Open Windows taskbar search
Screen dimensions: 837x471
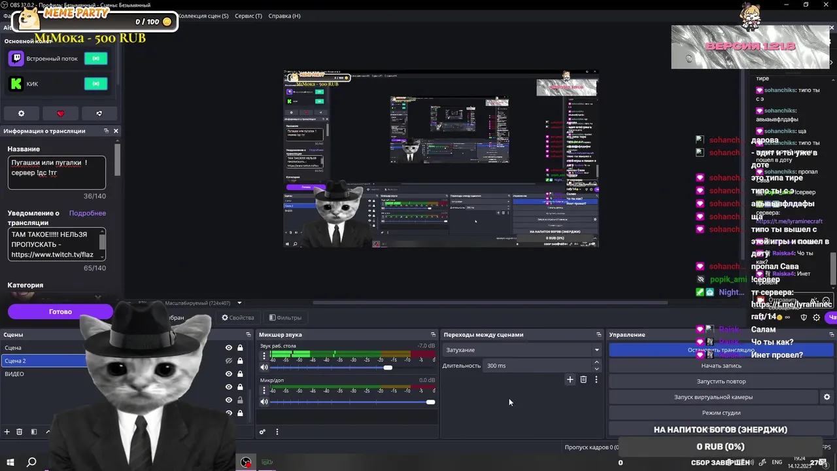(31, 462)
